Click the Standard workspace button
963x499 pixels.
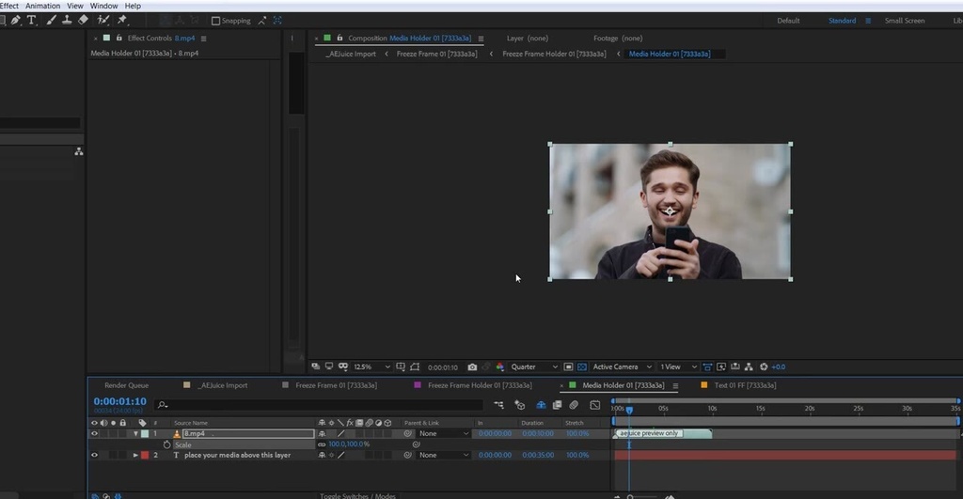point(842,21)
